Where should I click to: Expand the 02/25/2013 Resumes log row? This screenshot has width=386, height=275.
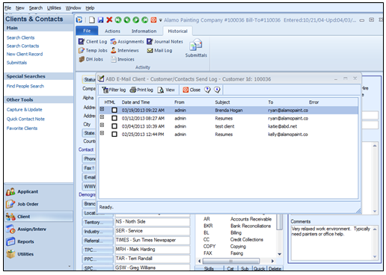tap(102, 133)
